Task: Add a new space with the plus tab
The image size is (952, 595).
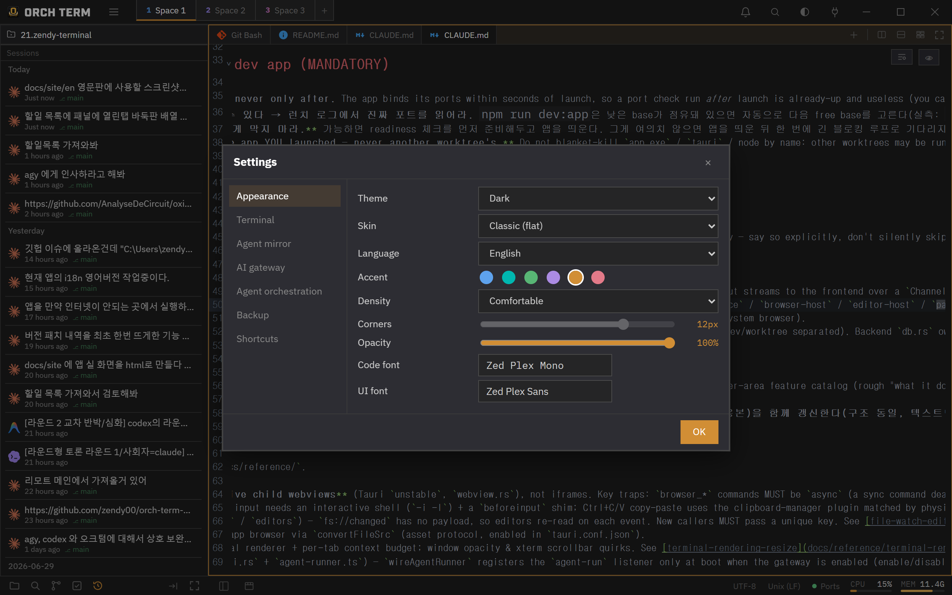Action: click(324, 11)
